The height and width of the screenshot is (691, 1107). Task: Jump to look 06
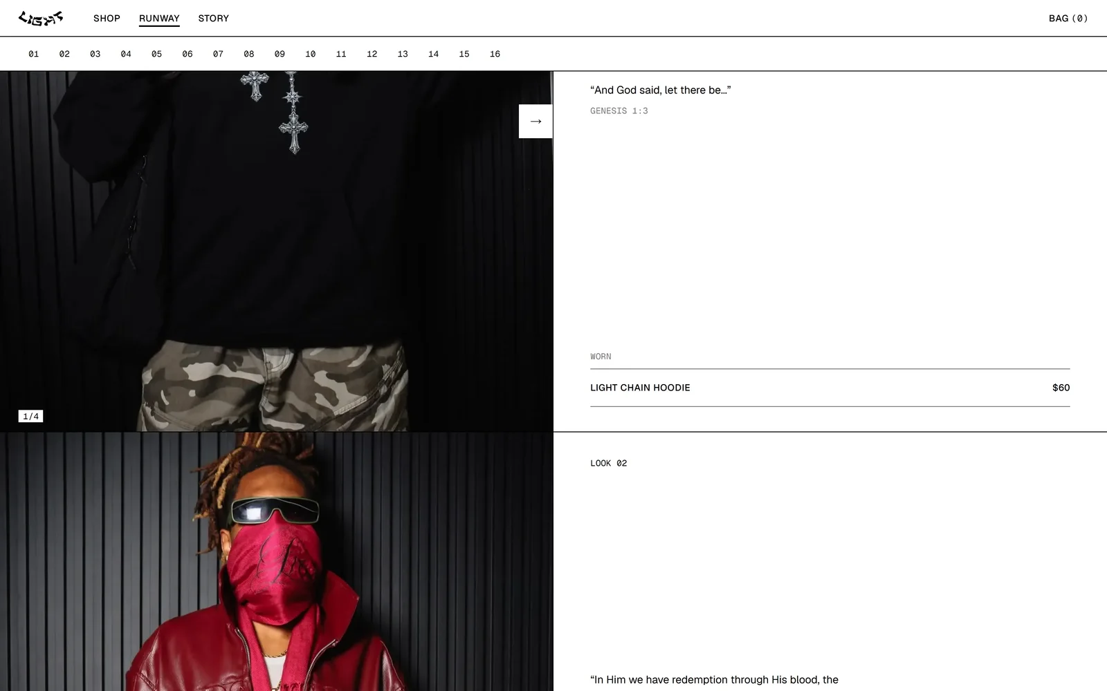click(187, 54)
